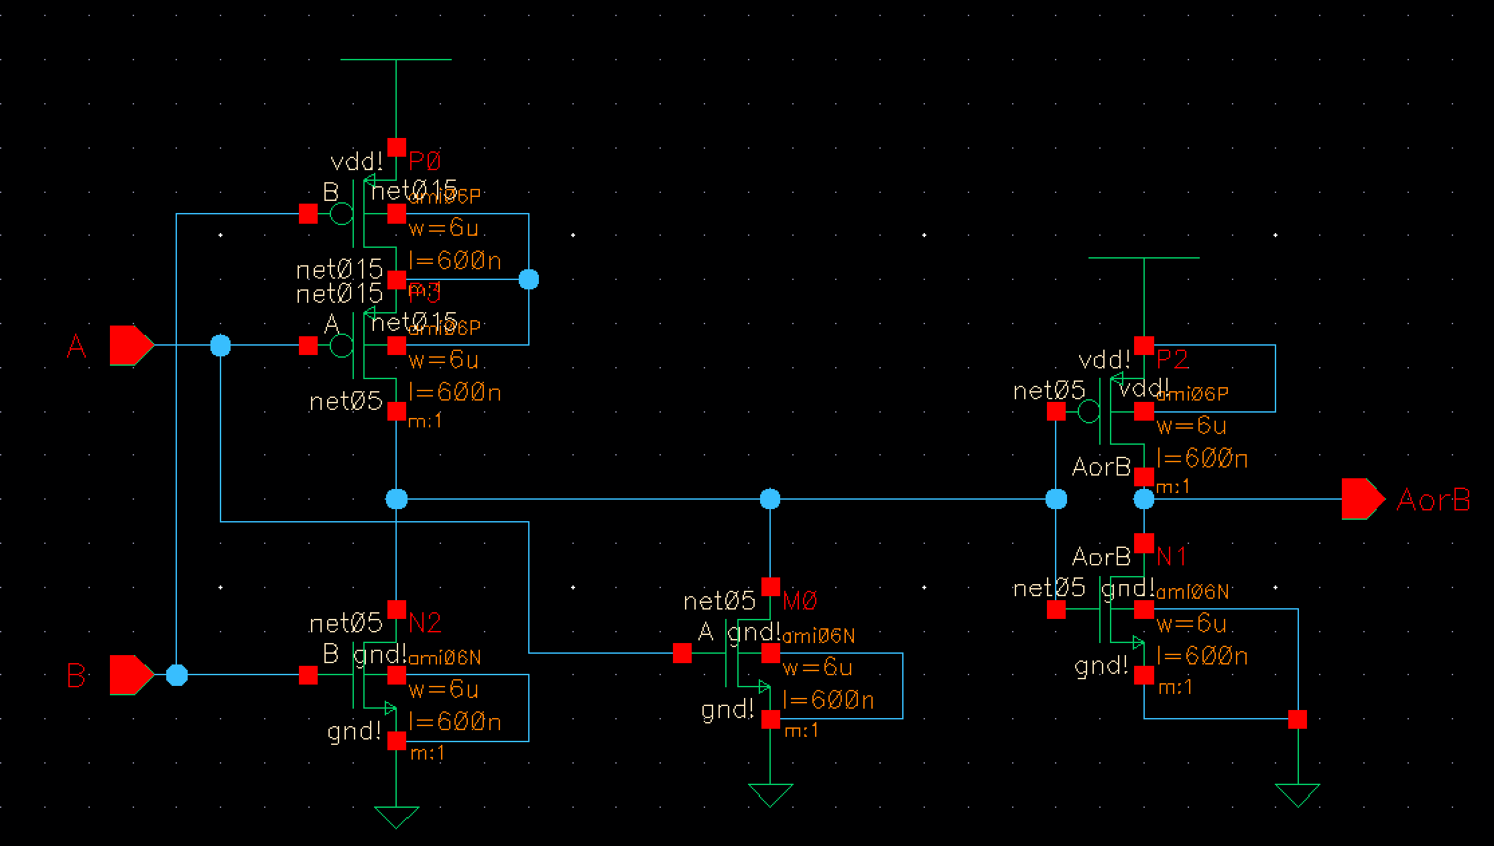
Task: Select the P2 instance name label
Action: 1173,360
